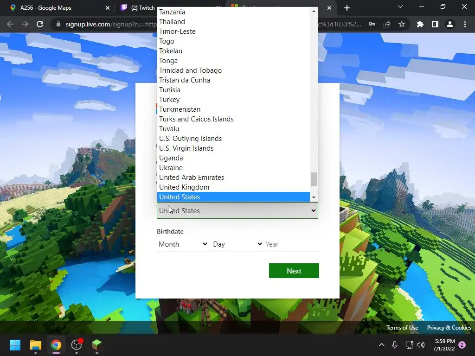Screen dimensions: 475x356
Task: Select U.S. Virgin Islands option
Action: [x=233, y=148]
